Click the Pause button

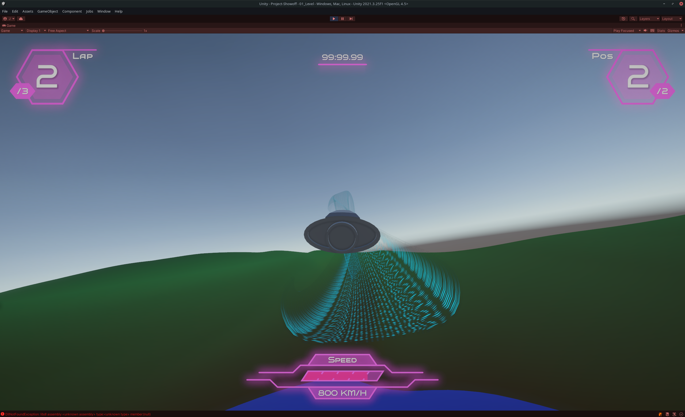342,19
